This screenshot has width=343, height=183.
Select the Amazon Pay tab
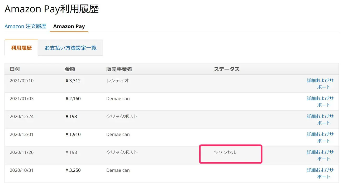point(69,26)
